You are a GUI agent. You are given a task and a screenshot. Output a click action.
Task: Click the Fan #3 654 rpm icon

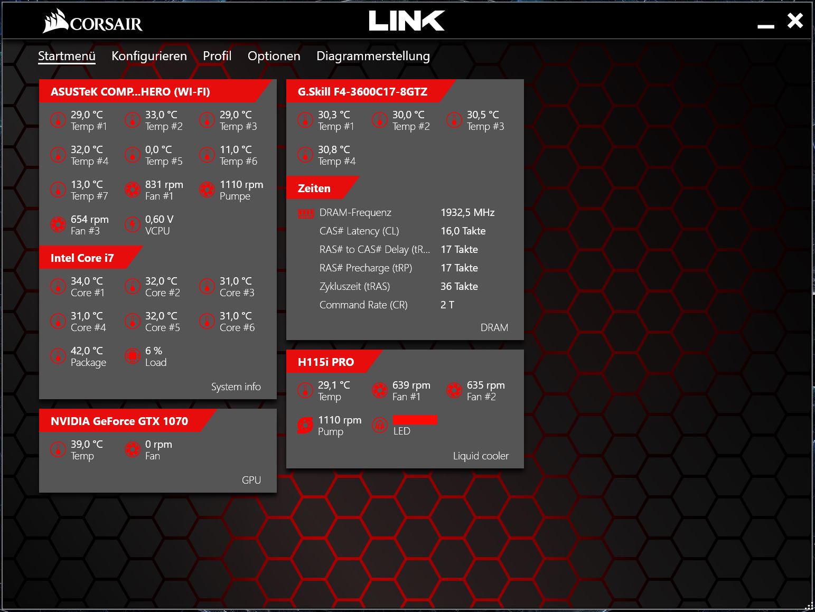58,224
